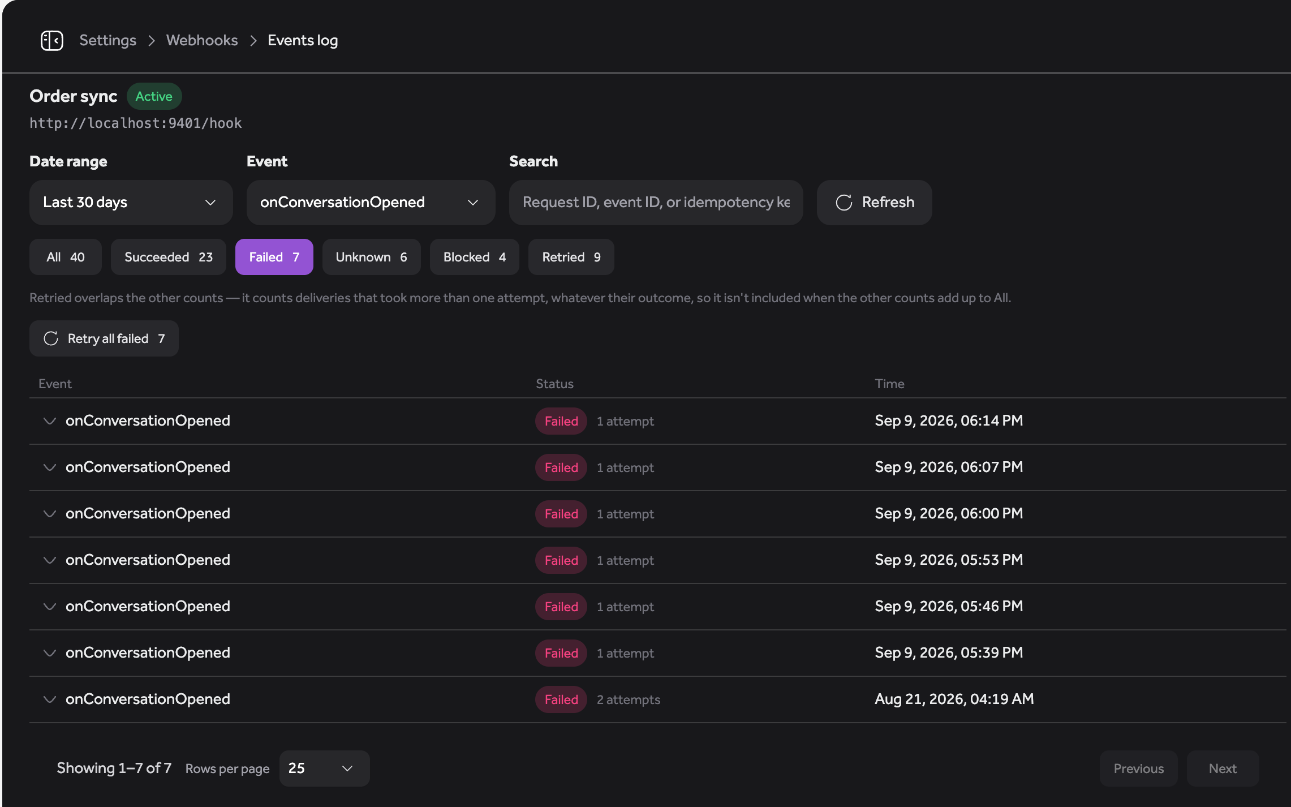Select the Retried 9 filter tab

click(571, 257)
